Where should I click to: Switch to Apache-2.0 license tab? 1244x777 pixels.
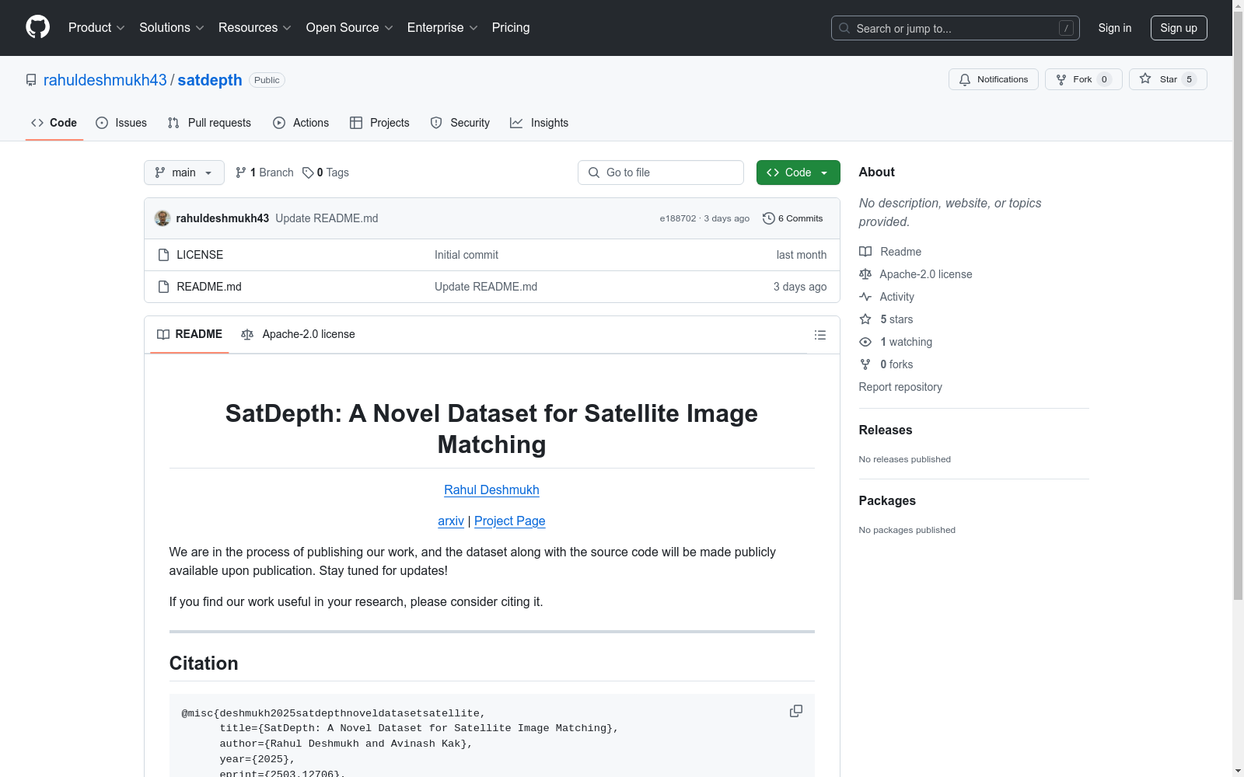299,334
